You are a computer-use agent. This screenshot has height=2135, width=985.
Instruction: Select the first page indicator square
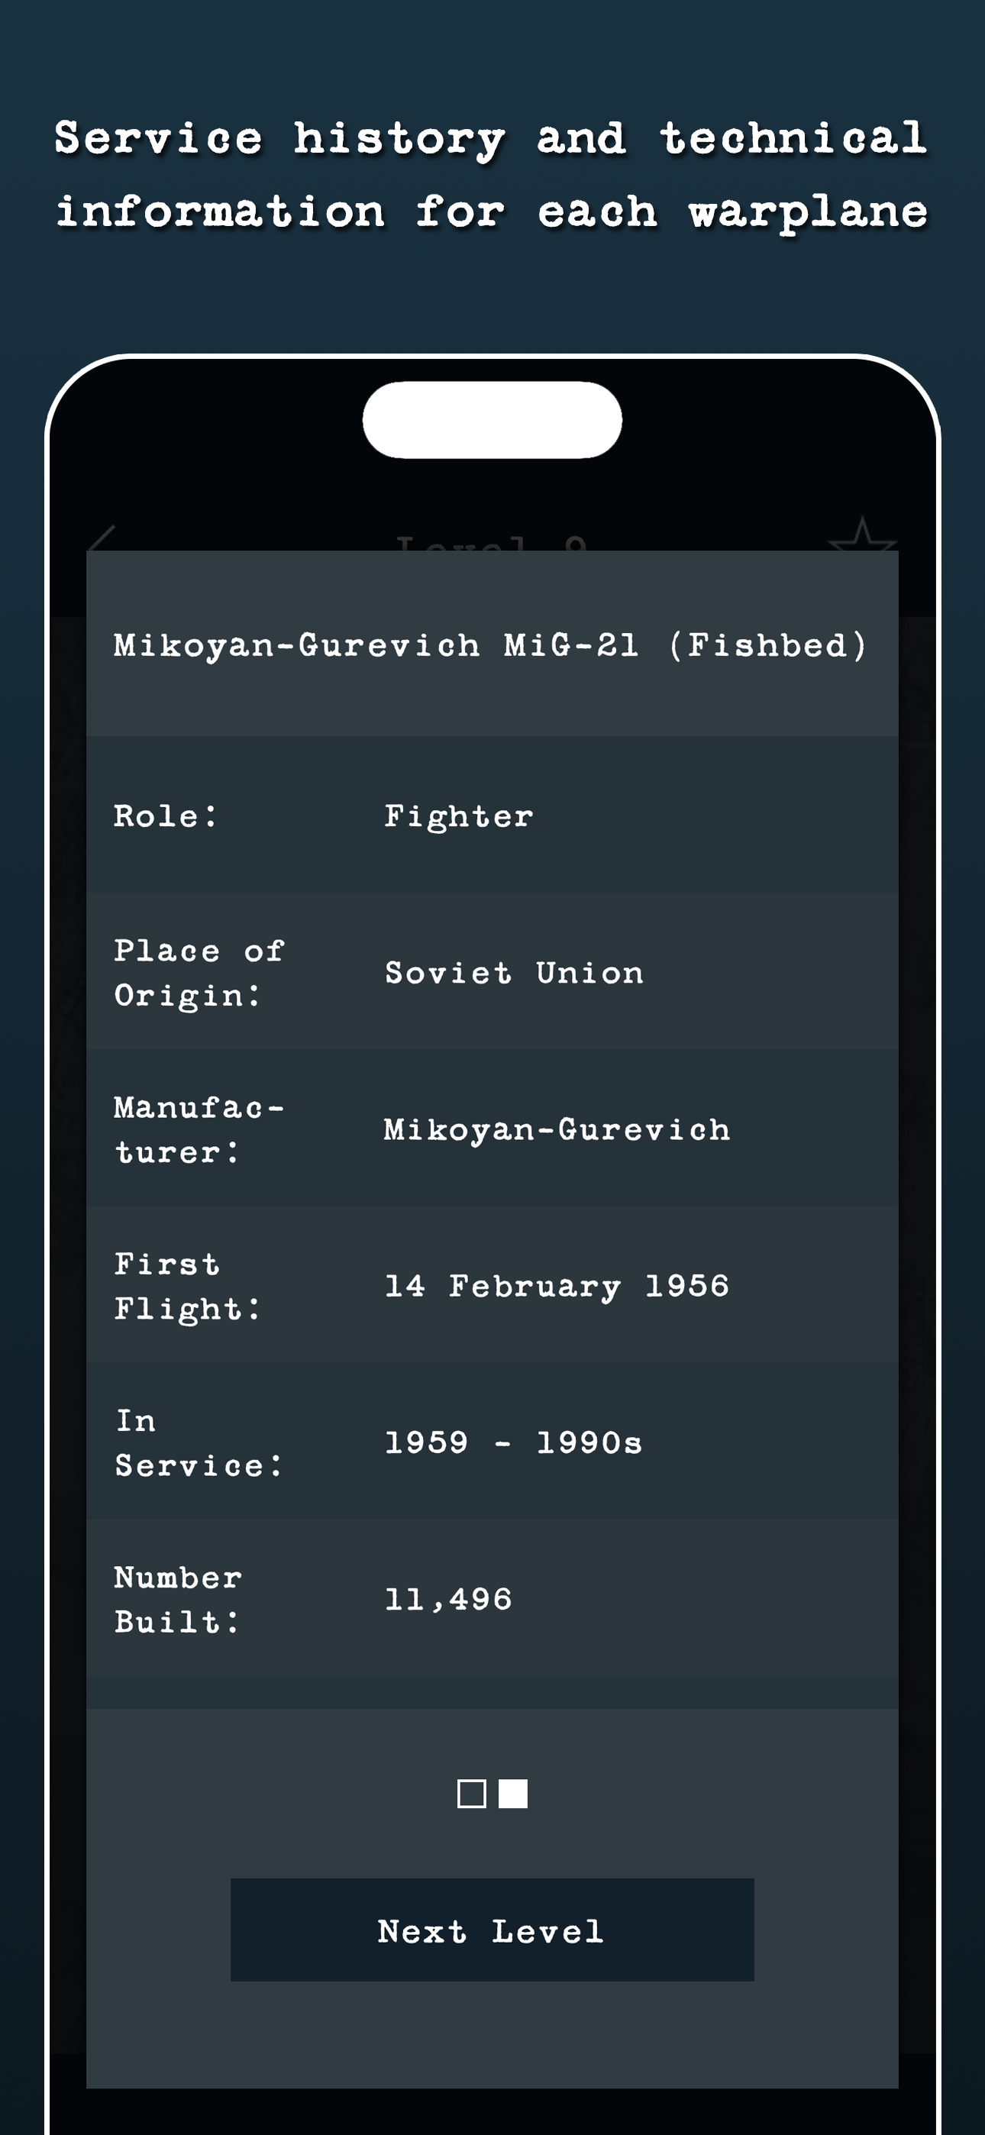[x=472, y=1794]
